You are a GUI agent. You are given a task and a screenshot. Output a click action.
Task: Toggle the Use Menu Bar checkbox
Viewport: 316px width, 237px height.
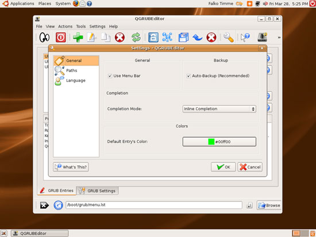(110, 76)
